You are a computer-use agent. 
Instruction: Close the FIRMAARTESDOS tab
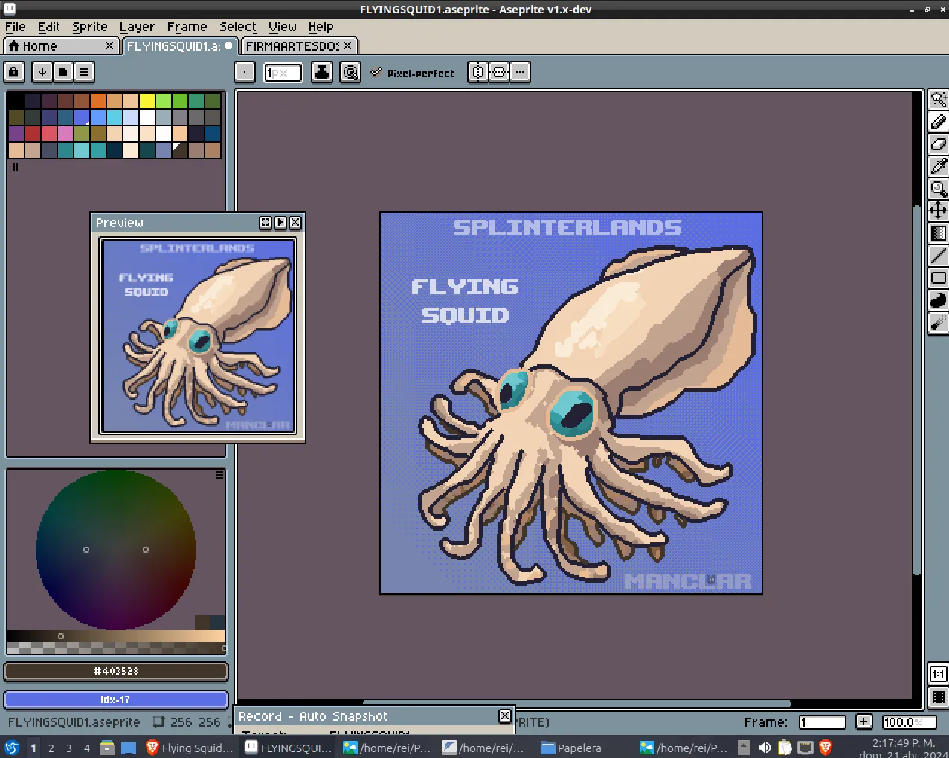[347, 46]
